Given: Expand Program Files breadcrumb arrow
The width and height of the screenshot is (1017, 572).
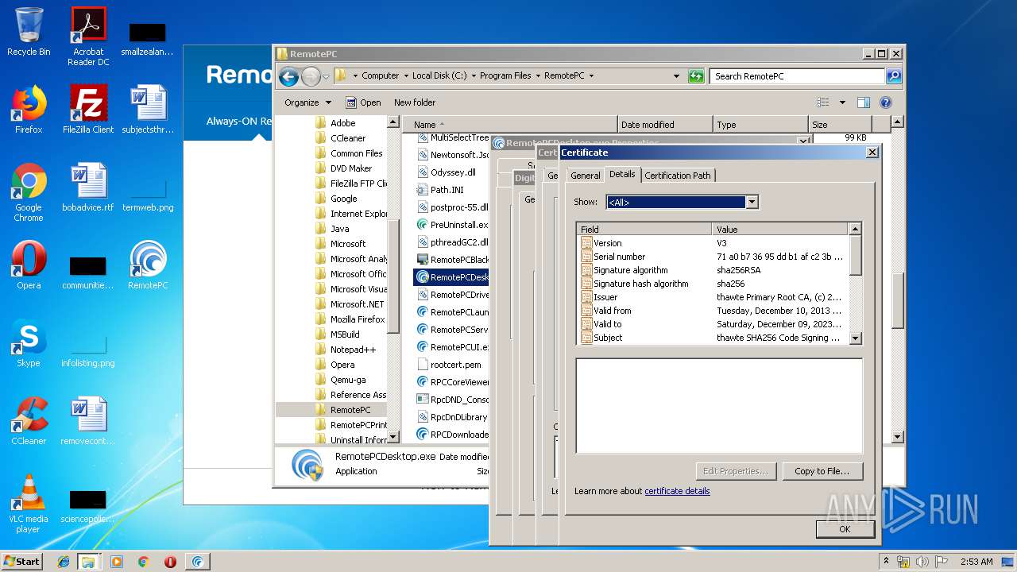Looking at the screenshot, I should 538,76.
